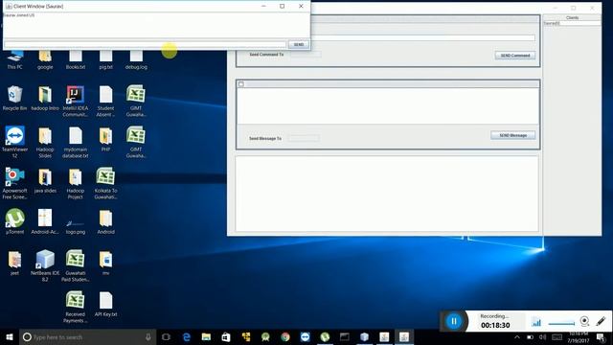This screenshot has height=345, width=613.
Task: Click the taskbar search box
Action: [87, 336]
